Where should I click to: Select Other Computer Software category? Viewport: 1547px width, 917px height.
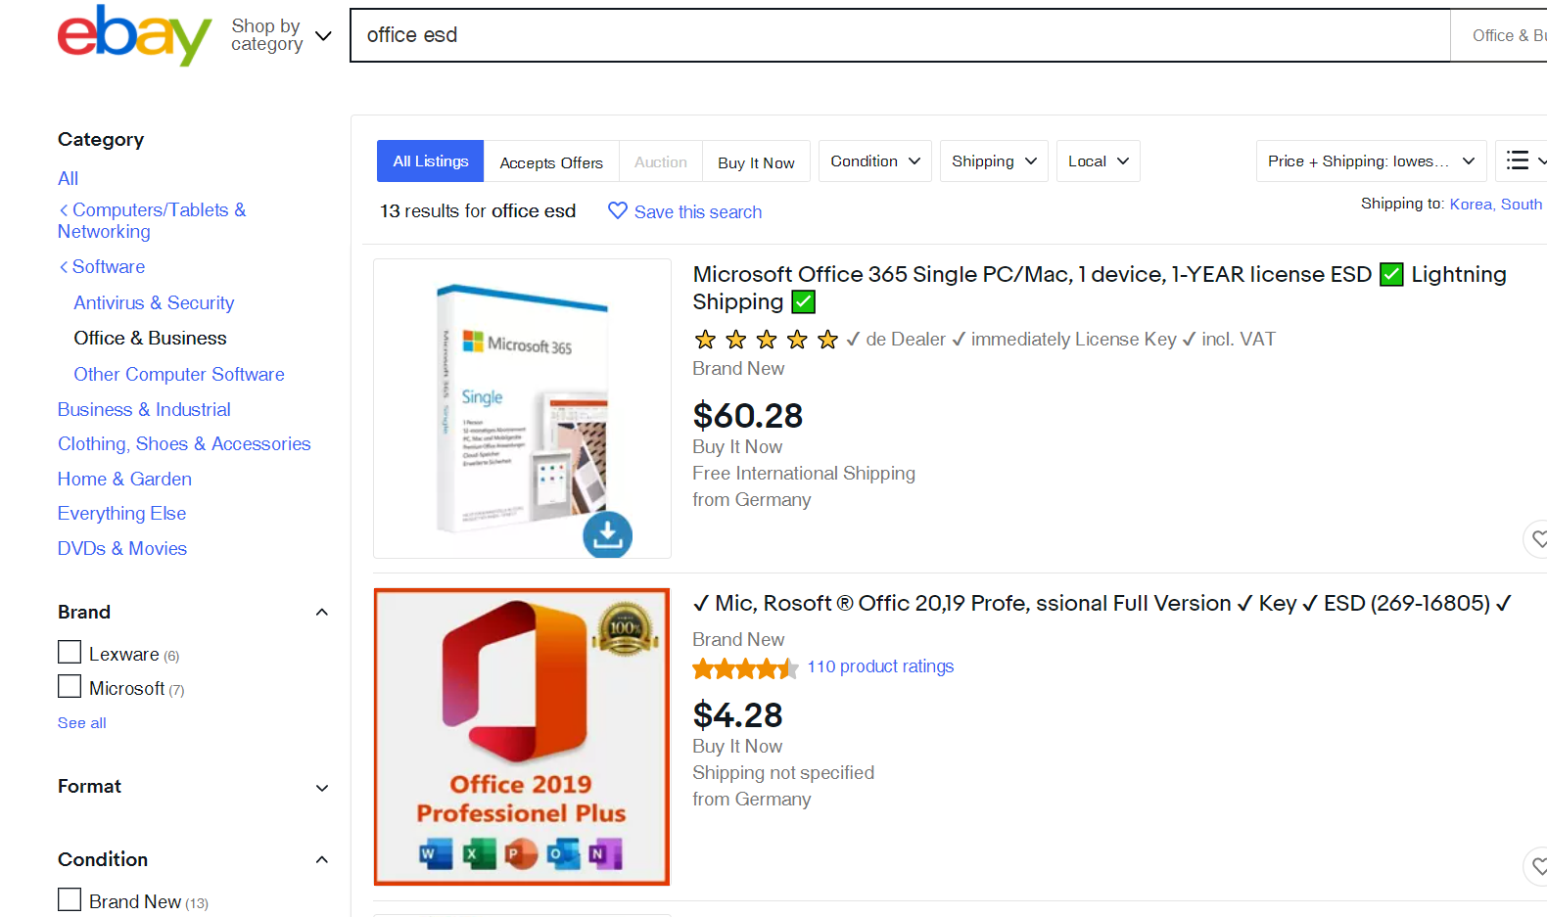click(x=179, y=374)
